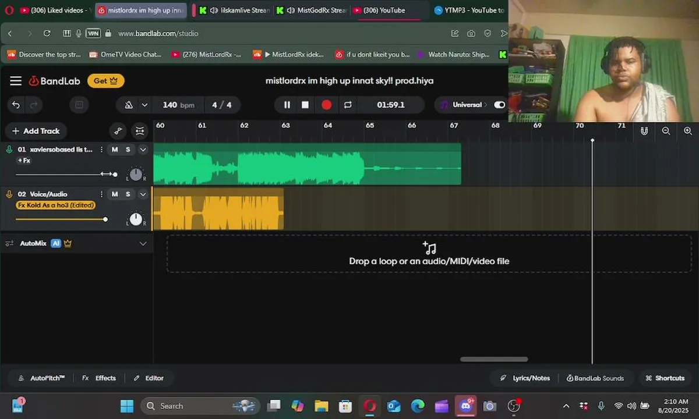The image size is (699, 419).
Task: Open the browser snapshot camera icon
Action: pyautogui.click(x=471, y=34)
